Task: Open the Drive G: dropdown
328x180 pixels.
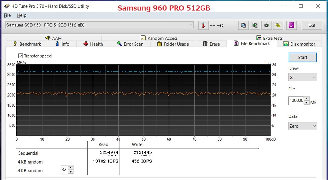Action: (x=302, y=77)
